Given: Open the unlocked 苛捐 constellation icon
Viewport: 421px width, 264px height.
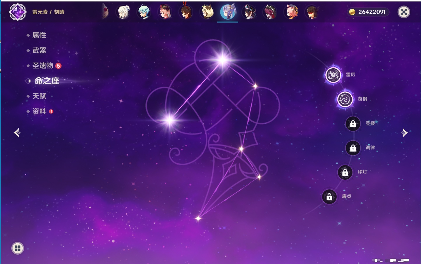Looking at the screenshot, I should [345, 99].
